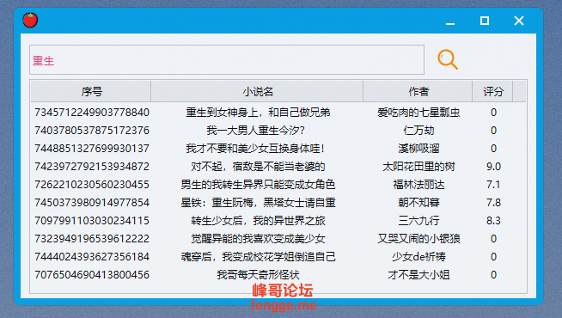Image resolution: width=562 pixels, height=318 pixels.
Task: Select ID 7076504690413800456
Action: tap(92, 275)
